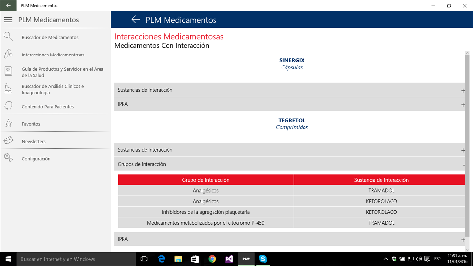Viewport: 473px width, 266px height.
Task: Launch Google Chrome from the taskbar
Action: tap(212, 259)
